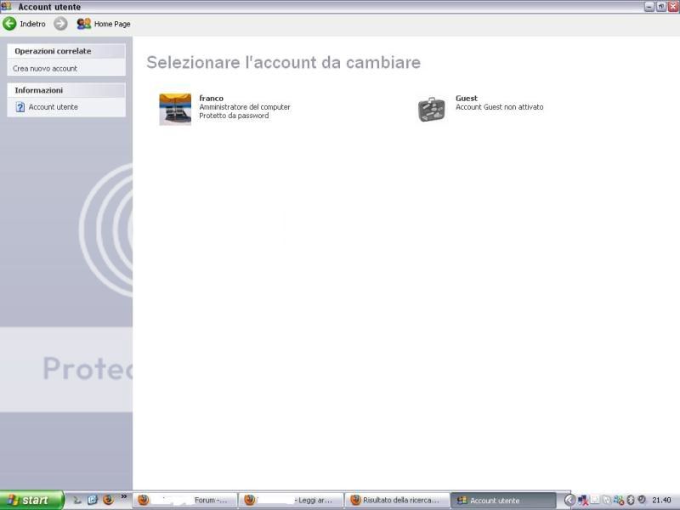
Task: Select the franco account picture
Action: tap(175, 109)
